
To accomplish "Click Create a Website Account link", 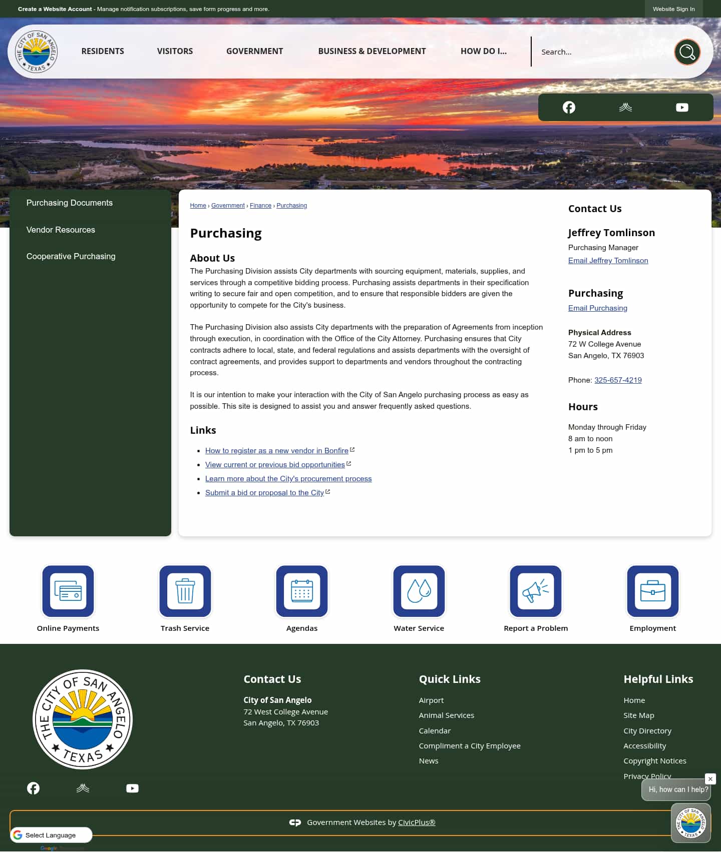I will tap(55, 9).
